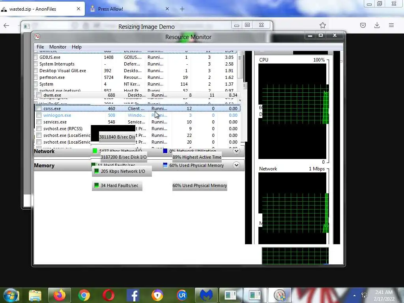404x303 pixels.
Task: Click the 3187200 B/sec Disk I/O label
Action: pyautogui.click(x=123, y=157)
